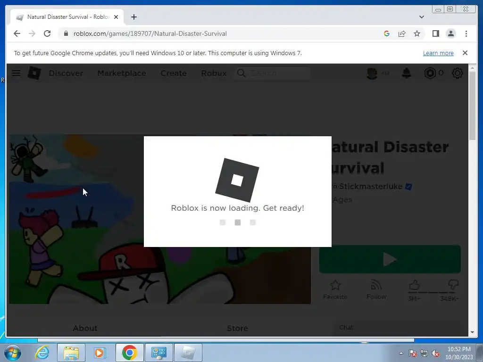
Task: Open Windows Explorer from taskbar
Action: point(71,353)
